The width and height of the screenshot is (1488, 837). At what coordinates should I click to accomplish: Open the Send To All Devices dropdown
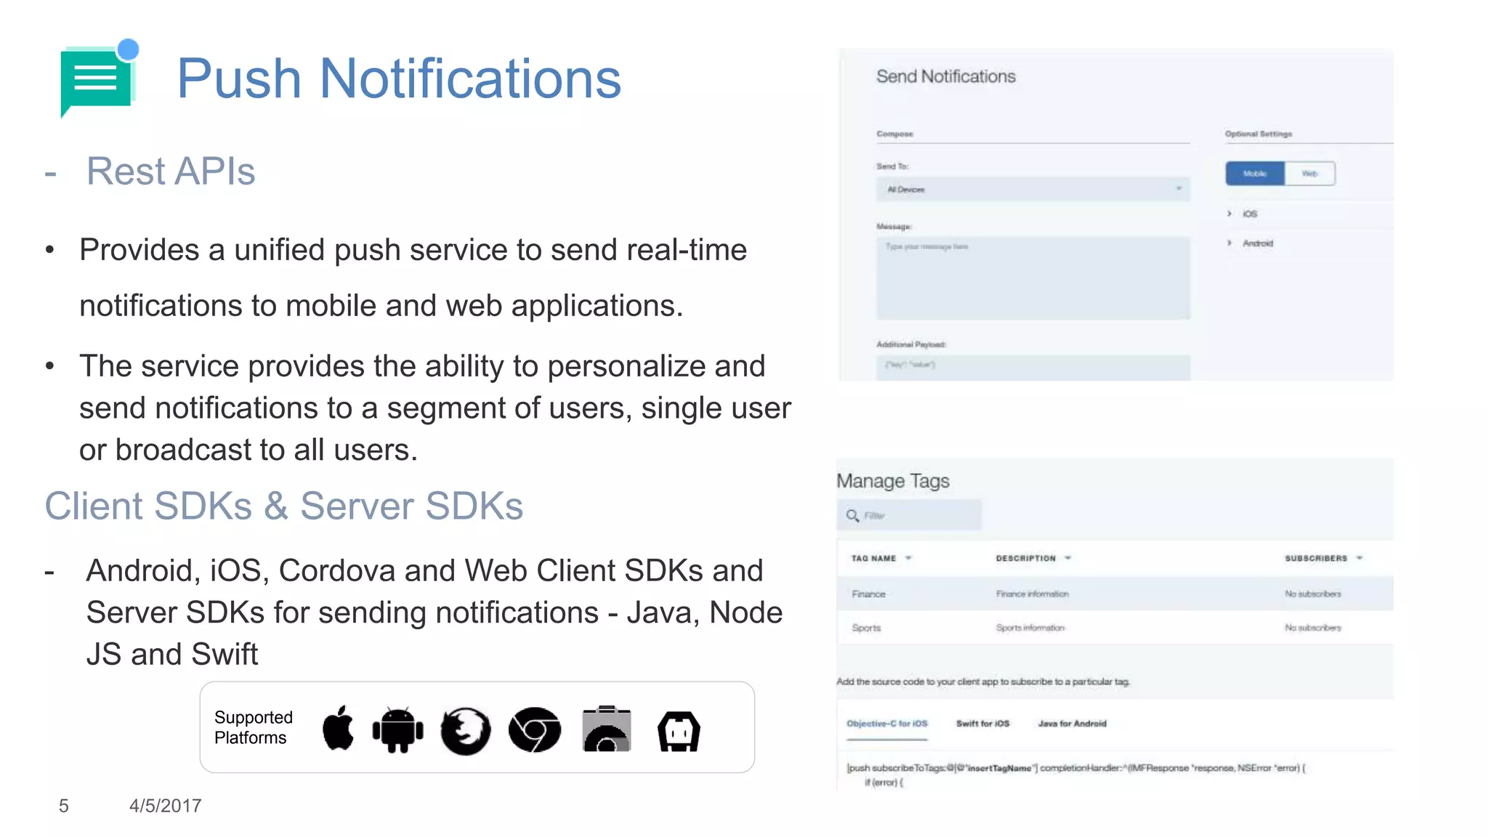pos(1032,190)
